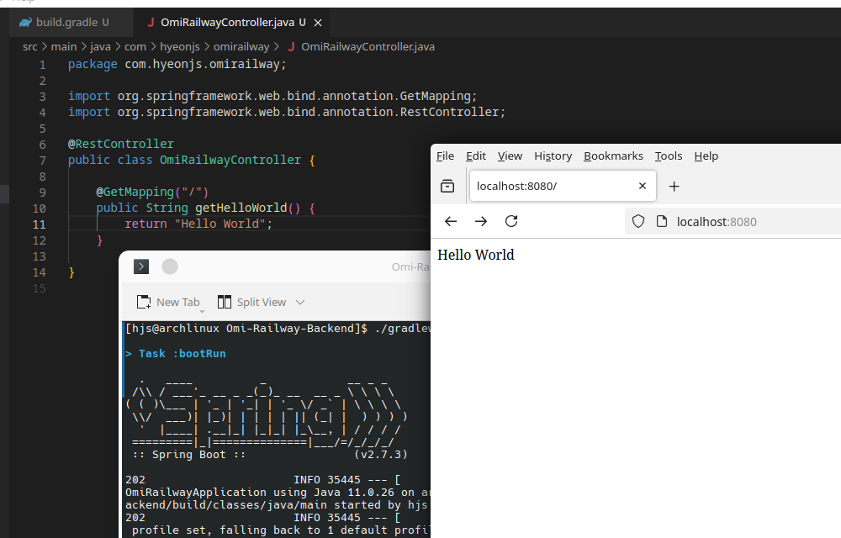
Task: Open the Firefox View menu
Action: [510, 156]
